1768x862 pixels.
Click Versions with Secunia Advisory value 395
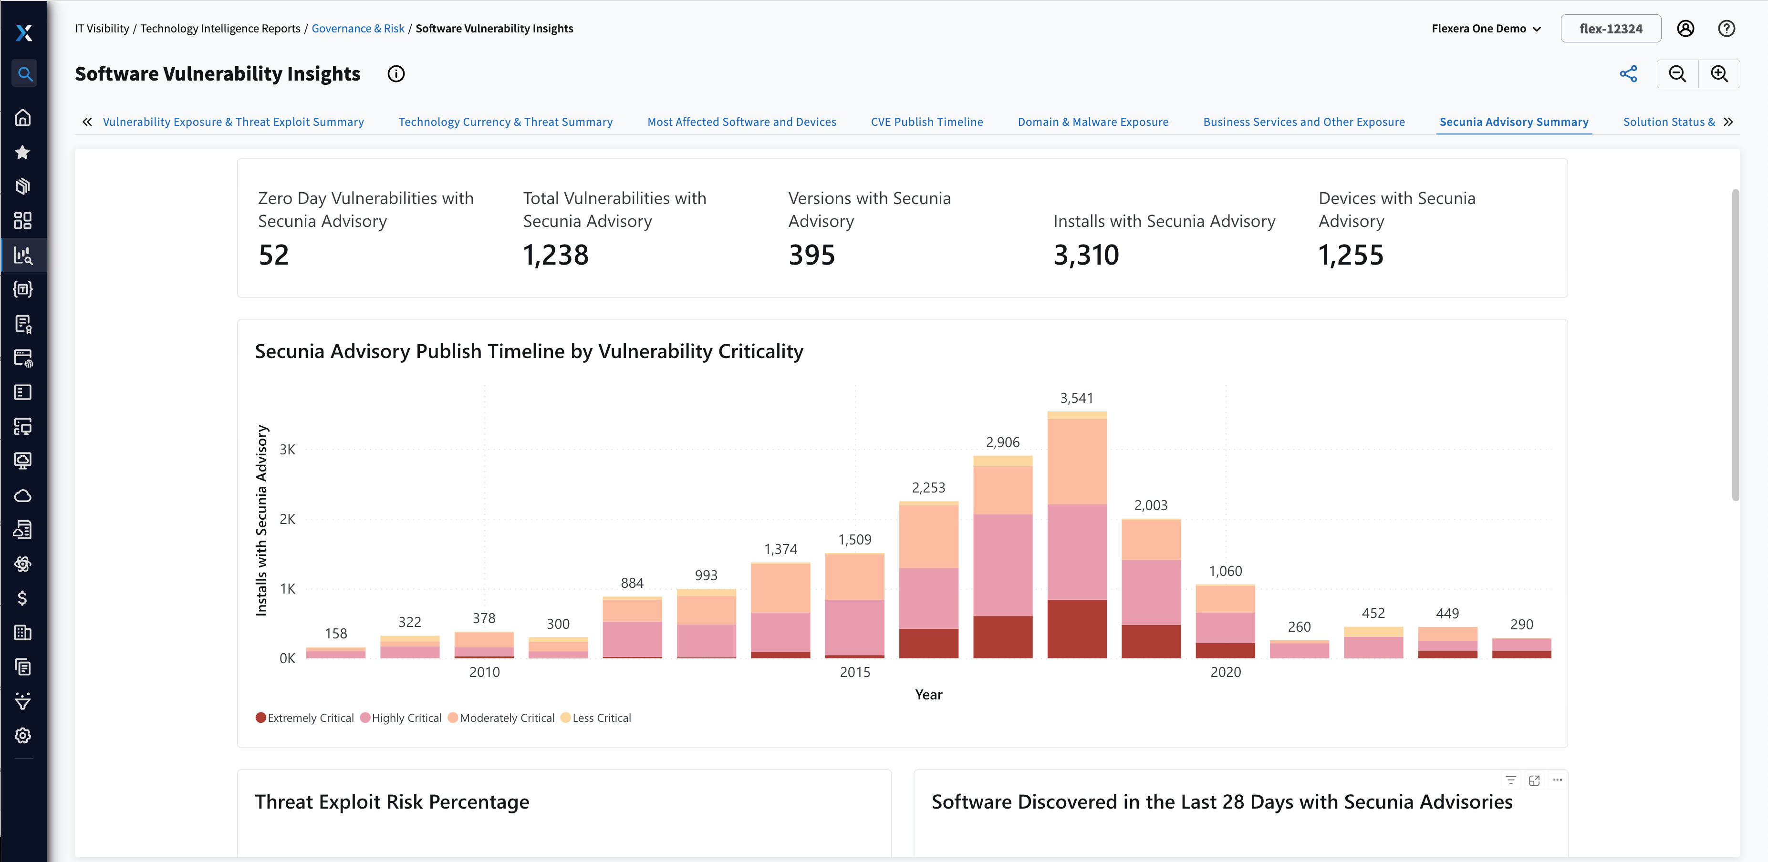pyautogui.click(x=812, y=255)
